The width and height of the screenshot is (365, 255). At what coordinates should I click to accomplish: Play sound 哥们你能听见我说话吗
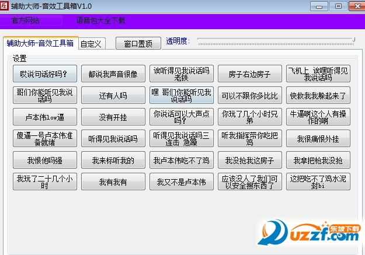pos(45,95)
